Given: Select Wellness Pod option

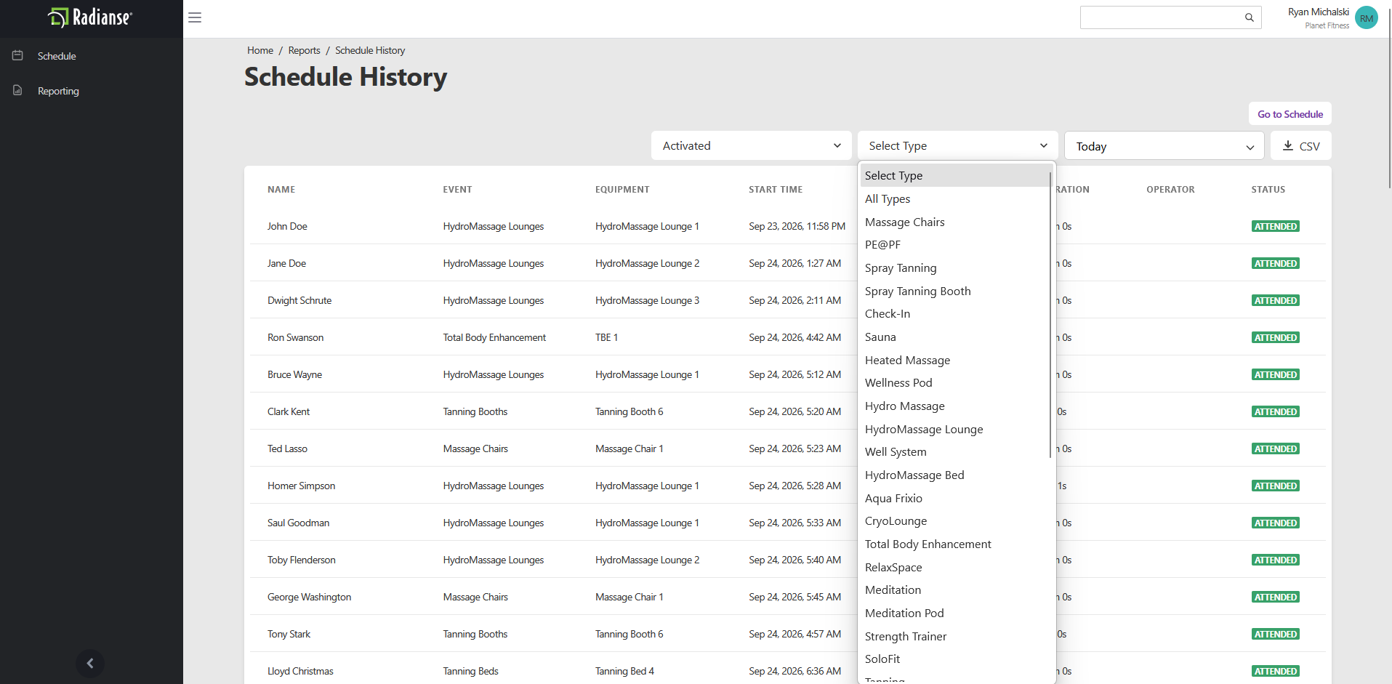Looking at the screenshot, I should (955, 383).
